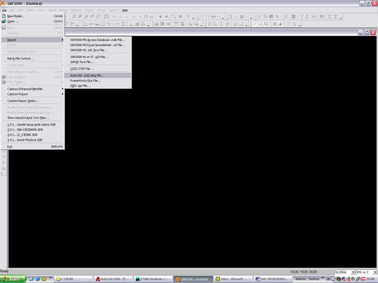Open the Help menu
378x283 pixels.
pyautogui.click(x=125, y=10)
